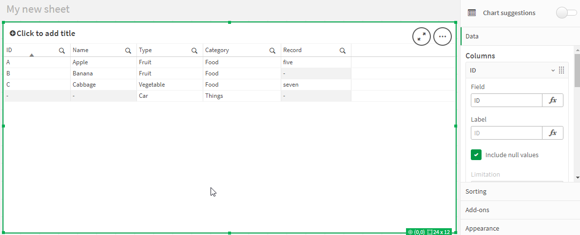Collapse the ID column settings
The image size is (580, 235).
click(x=553, y=71)
